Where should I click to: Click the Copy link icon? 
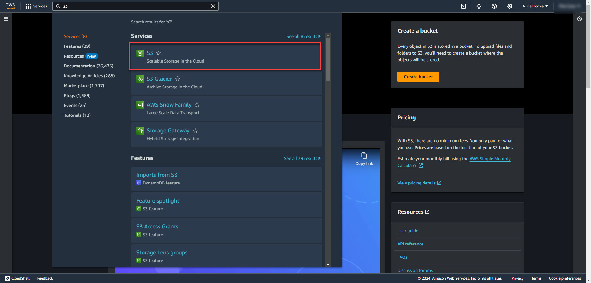tap(364, 156)
